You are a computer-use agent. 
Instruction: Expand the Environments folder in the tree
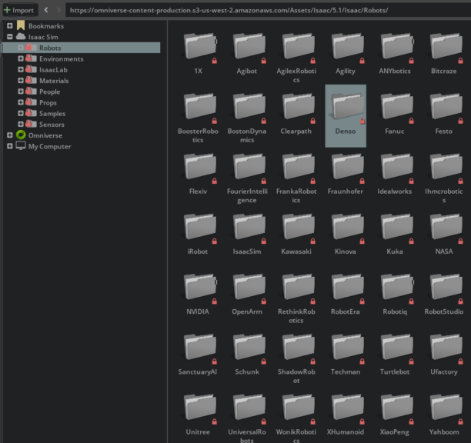pos(21,59)
